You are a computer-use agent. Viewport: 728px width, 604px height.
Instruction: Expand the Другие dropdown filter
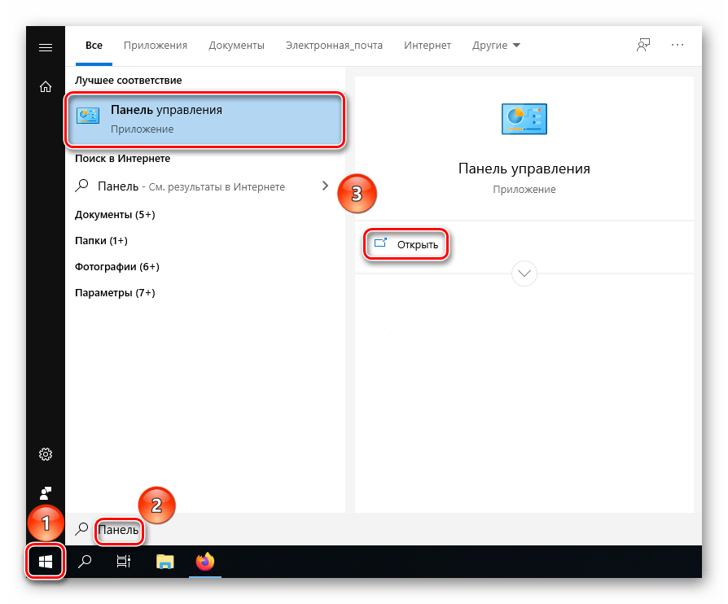tap(496, 46)
